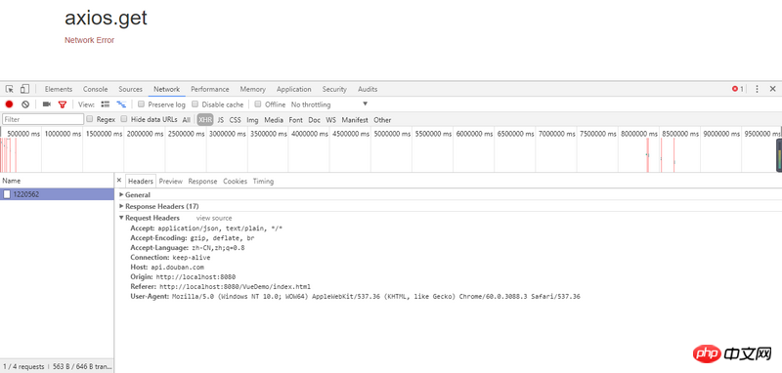The image size is (782, 373).
Task: Open the Application tab
Action: tap(294, 89)
